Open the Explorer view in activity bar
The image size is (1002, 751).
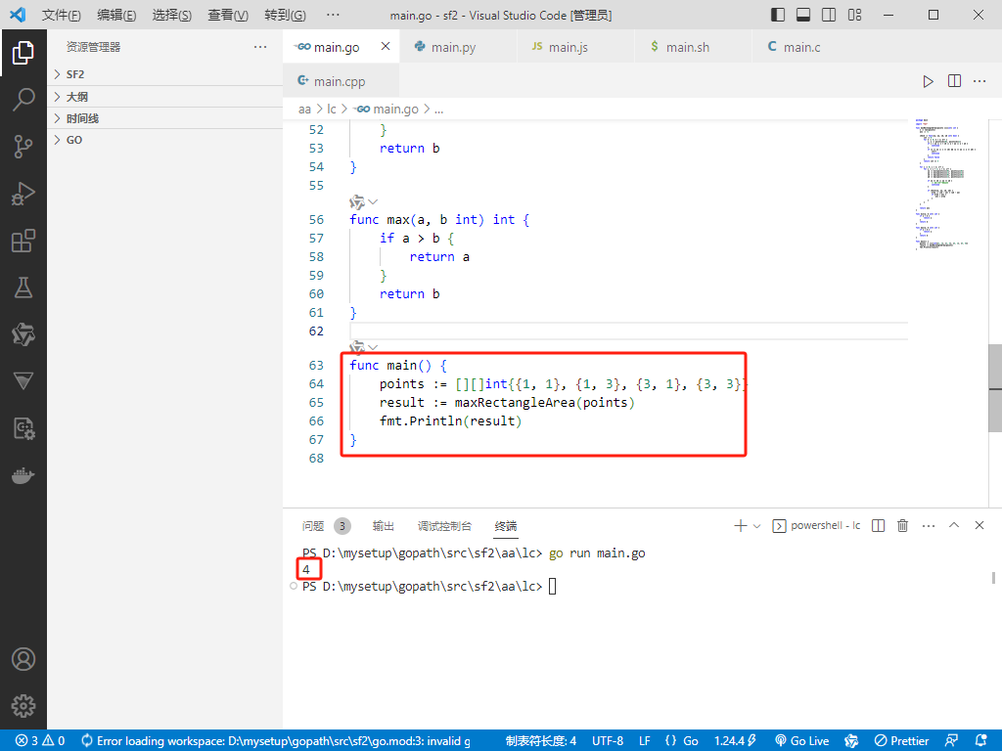pos(23,53)
